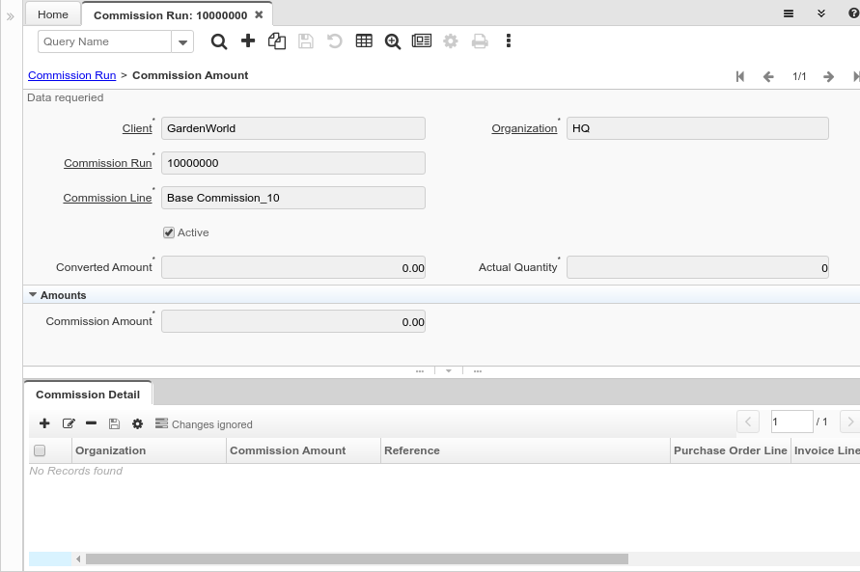Open the Commission Line field label link
This screenshot has width=860, height=572.
(107, 198)
